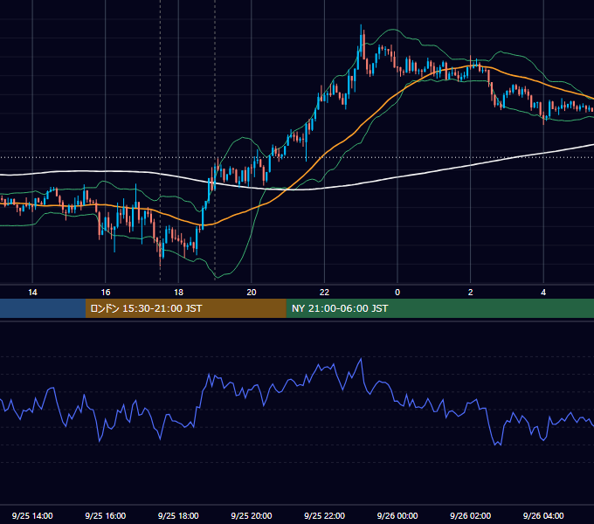The image size is (594, 524).
Task: Click the NY 21:00-06:00 JST session bar
Action: click(x=439, y=308)
